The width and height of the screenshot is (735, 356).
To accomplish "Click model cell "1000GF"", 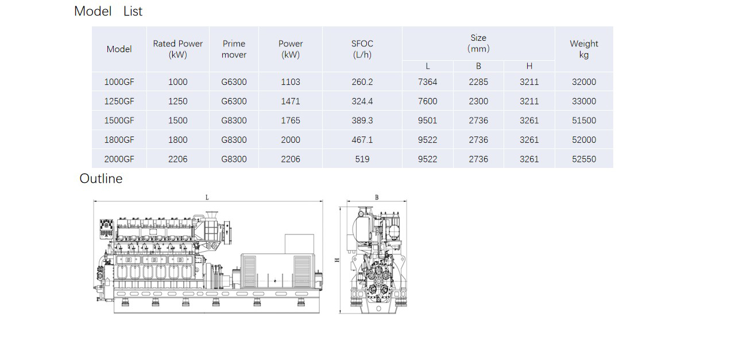I will click(119, 82).
